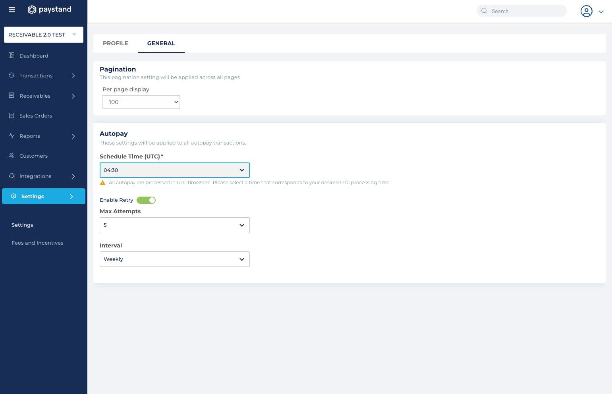The image size is (612, 394).
Task: Switch to the PROFILE tab
Action: (115, 43)
